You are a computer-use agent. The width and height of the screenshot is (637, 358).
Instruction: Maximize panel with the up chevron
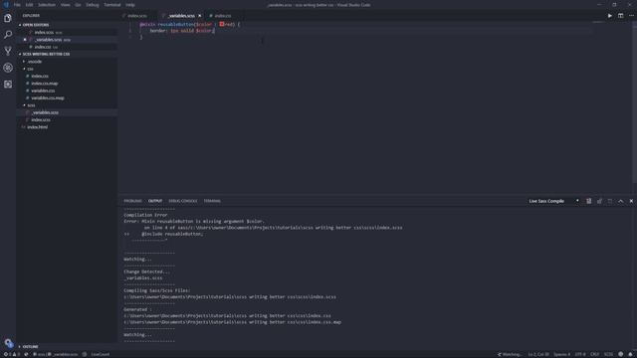[620, 201]
